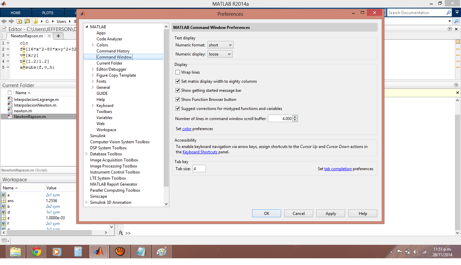Click the Action Center flag tray icon
The image size is (461, 265).
(x=399, y=252)
